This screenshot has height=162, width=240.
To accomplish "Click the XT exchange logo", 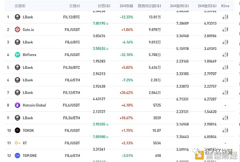I will click(x=17, y=143).
